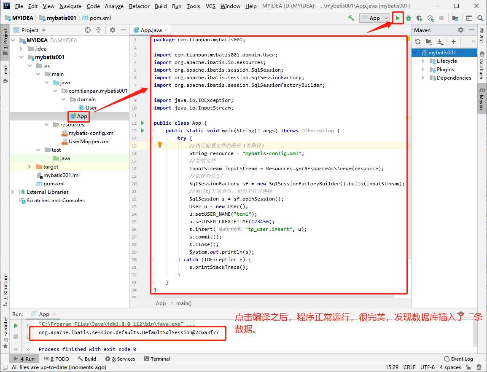487x372 pixels.
Task: Open Maven panel settings gear
Action: tap(460, 30)
